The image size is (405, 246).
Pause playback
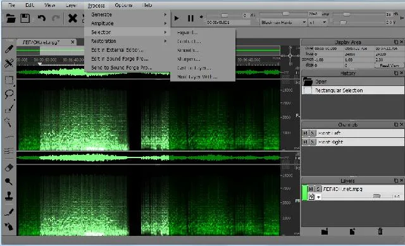(190, 18)
